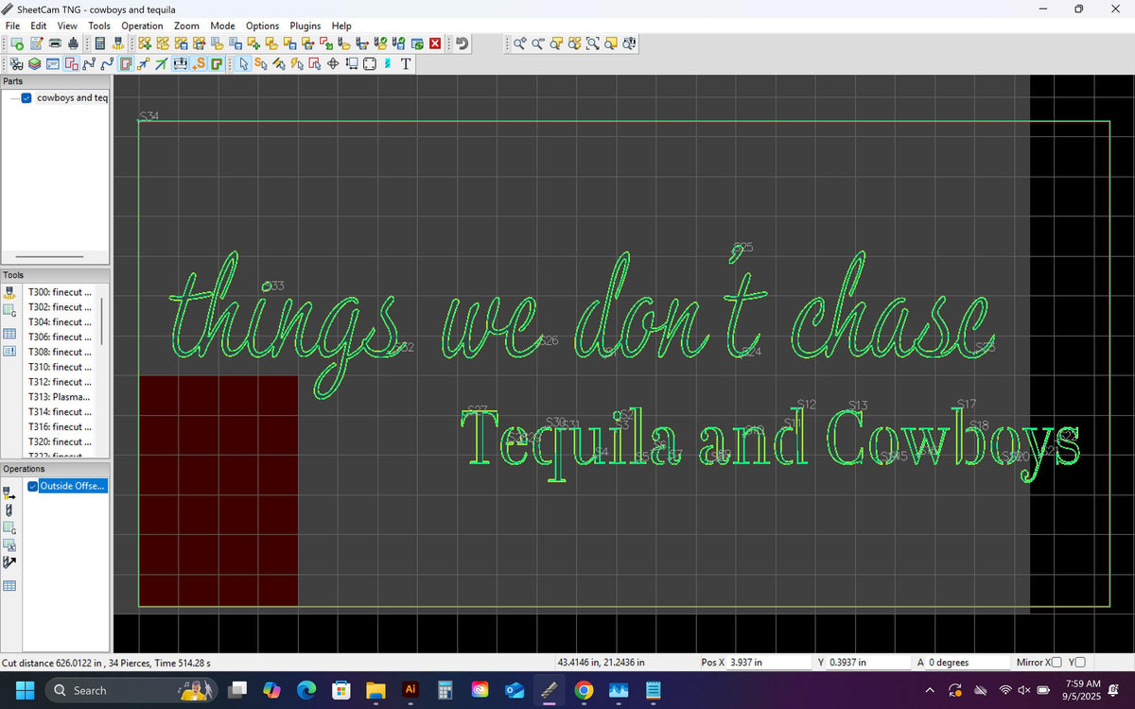Click the table icon in Operations panel
Image resolution: width=1135 pixels, height=709 pixels.
9,586
